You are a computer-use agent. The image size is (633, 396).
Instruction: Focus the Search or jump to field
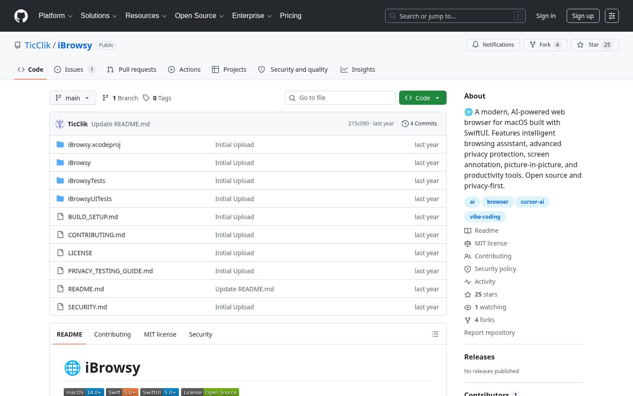click(455, 16)
